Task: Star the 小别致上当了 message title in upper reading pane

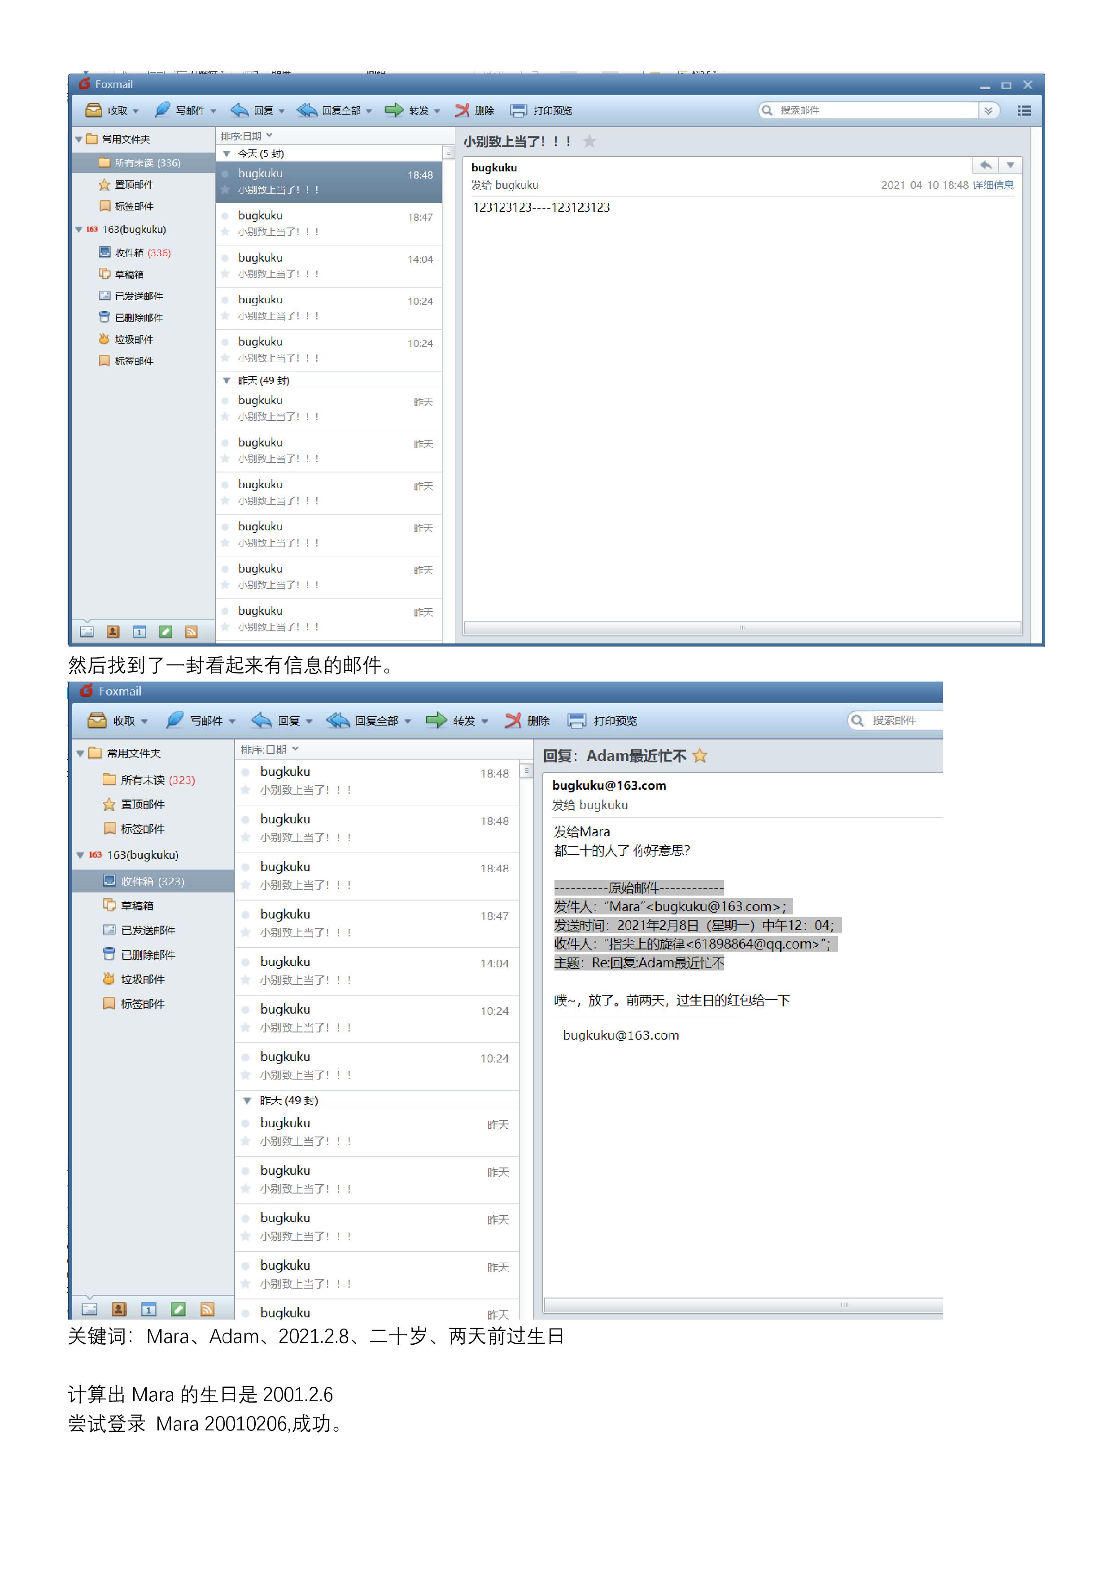Action: click(x=589, y=141)
